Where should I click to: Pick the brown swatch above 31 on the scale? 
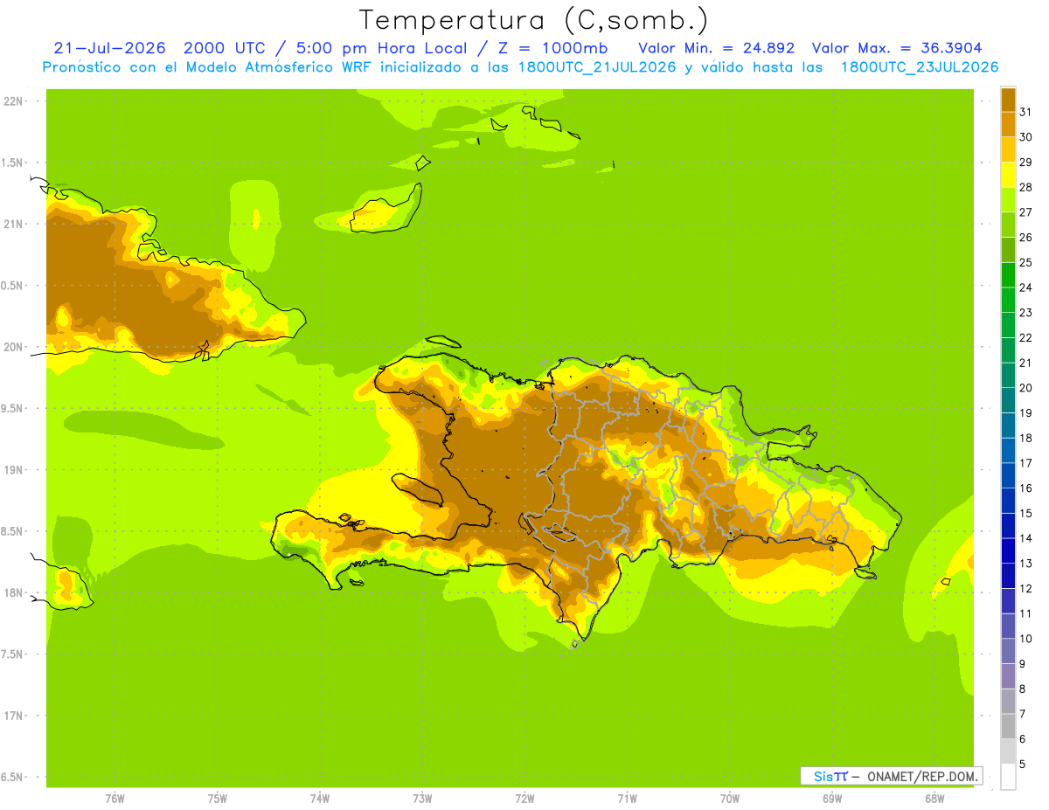[x=1008, y=100]
